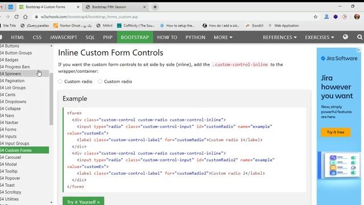Bookmark this page with the star icon
The height and width of the screenshot is (205, 364).
[316, 17]
